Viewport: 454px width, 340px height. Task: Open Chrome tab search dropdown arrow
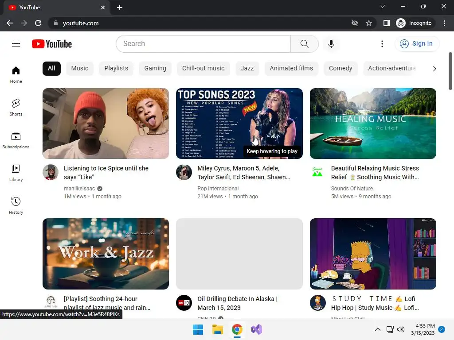[383, 6]
